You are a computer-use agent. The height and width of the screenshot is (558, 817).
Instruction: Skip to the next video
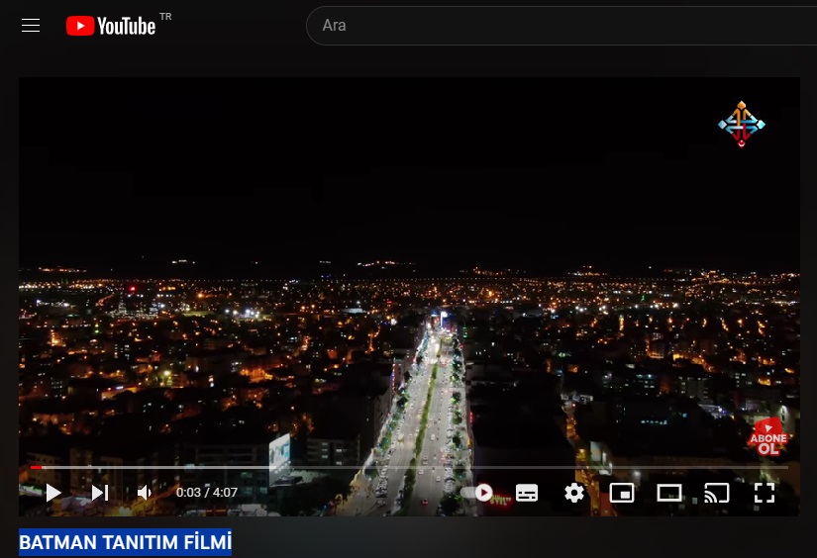coord(99,493)
